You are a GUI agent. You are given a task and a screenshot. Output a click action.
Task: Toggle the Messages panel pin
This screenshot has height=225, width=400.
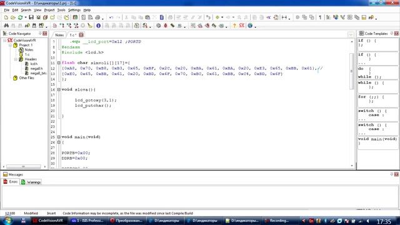(x=392, y=174)
